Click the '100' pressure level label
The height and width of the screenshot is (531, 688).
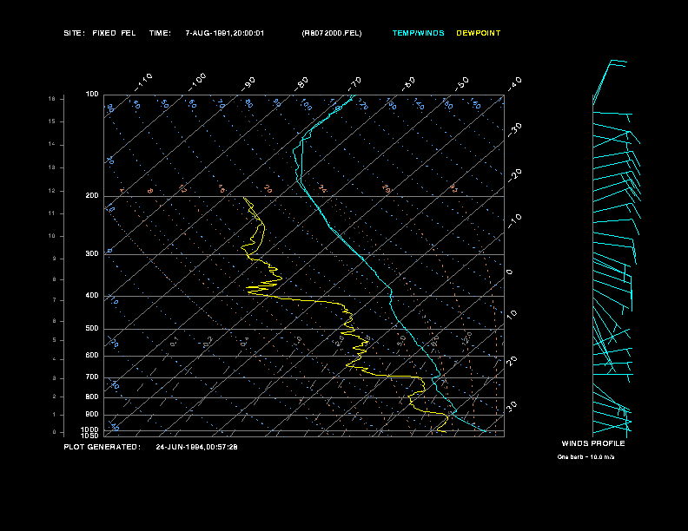click(x=92, y=95)
